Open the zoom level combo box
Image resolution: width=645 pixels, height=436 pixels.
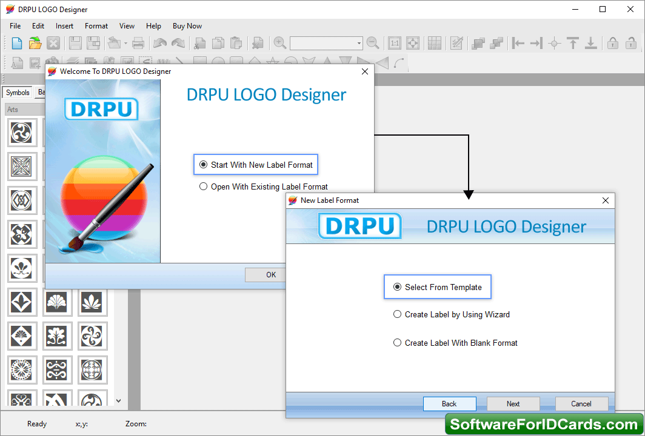(x=326, y=43)
